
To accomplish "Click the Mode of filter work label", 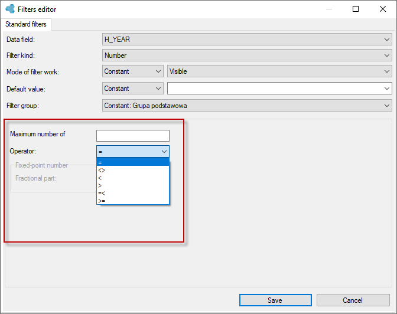I will point(33,72).
